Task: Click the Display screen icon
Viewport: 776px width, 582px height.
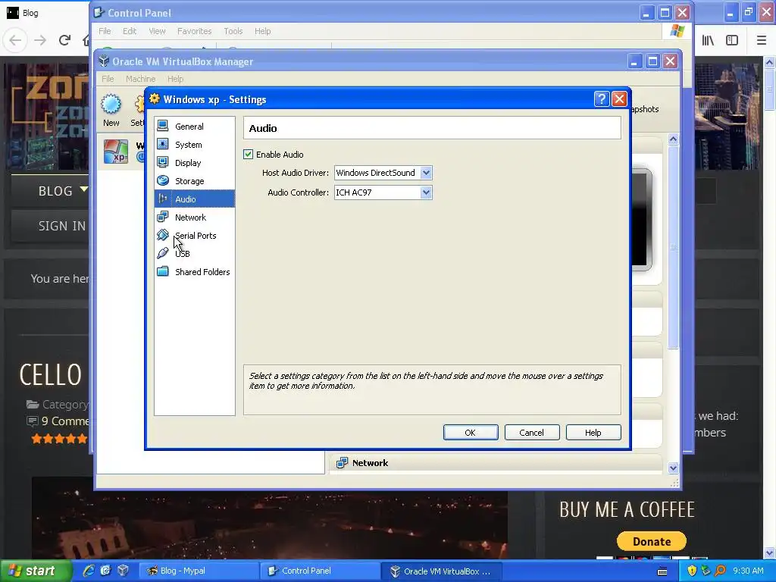Action: (163, 162)
